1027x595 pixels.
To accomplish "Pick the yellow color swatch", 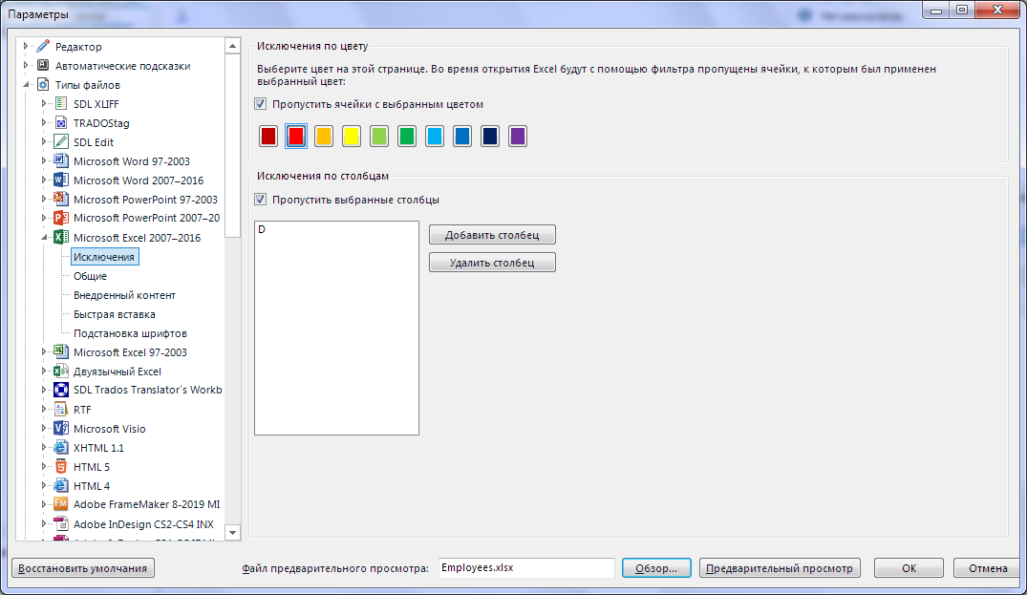I will 352,137.
